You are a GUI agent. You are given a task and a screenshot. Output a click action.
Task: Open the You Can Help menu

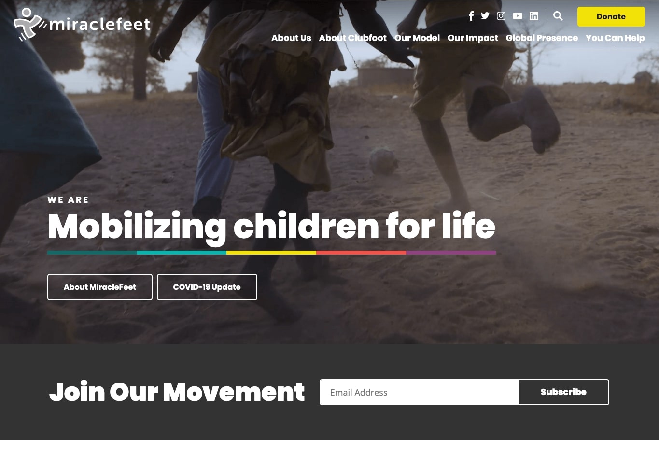pos(615,38)
